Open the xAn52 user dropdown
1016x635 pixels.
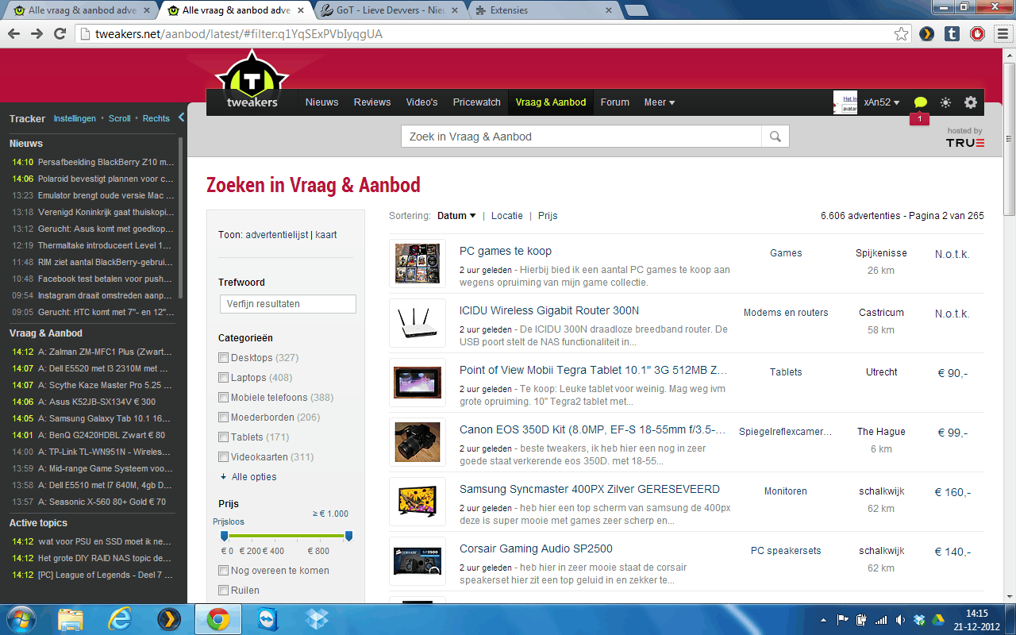coord(882,102)
